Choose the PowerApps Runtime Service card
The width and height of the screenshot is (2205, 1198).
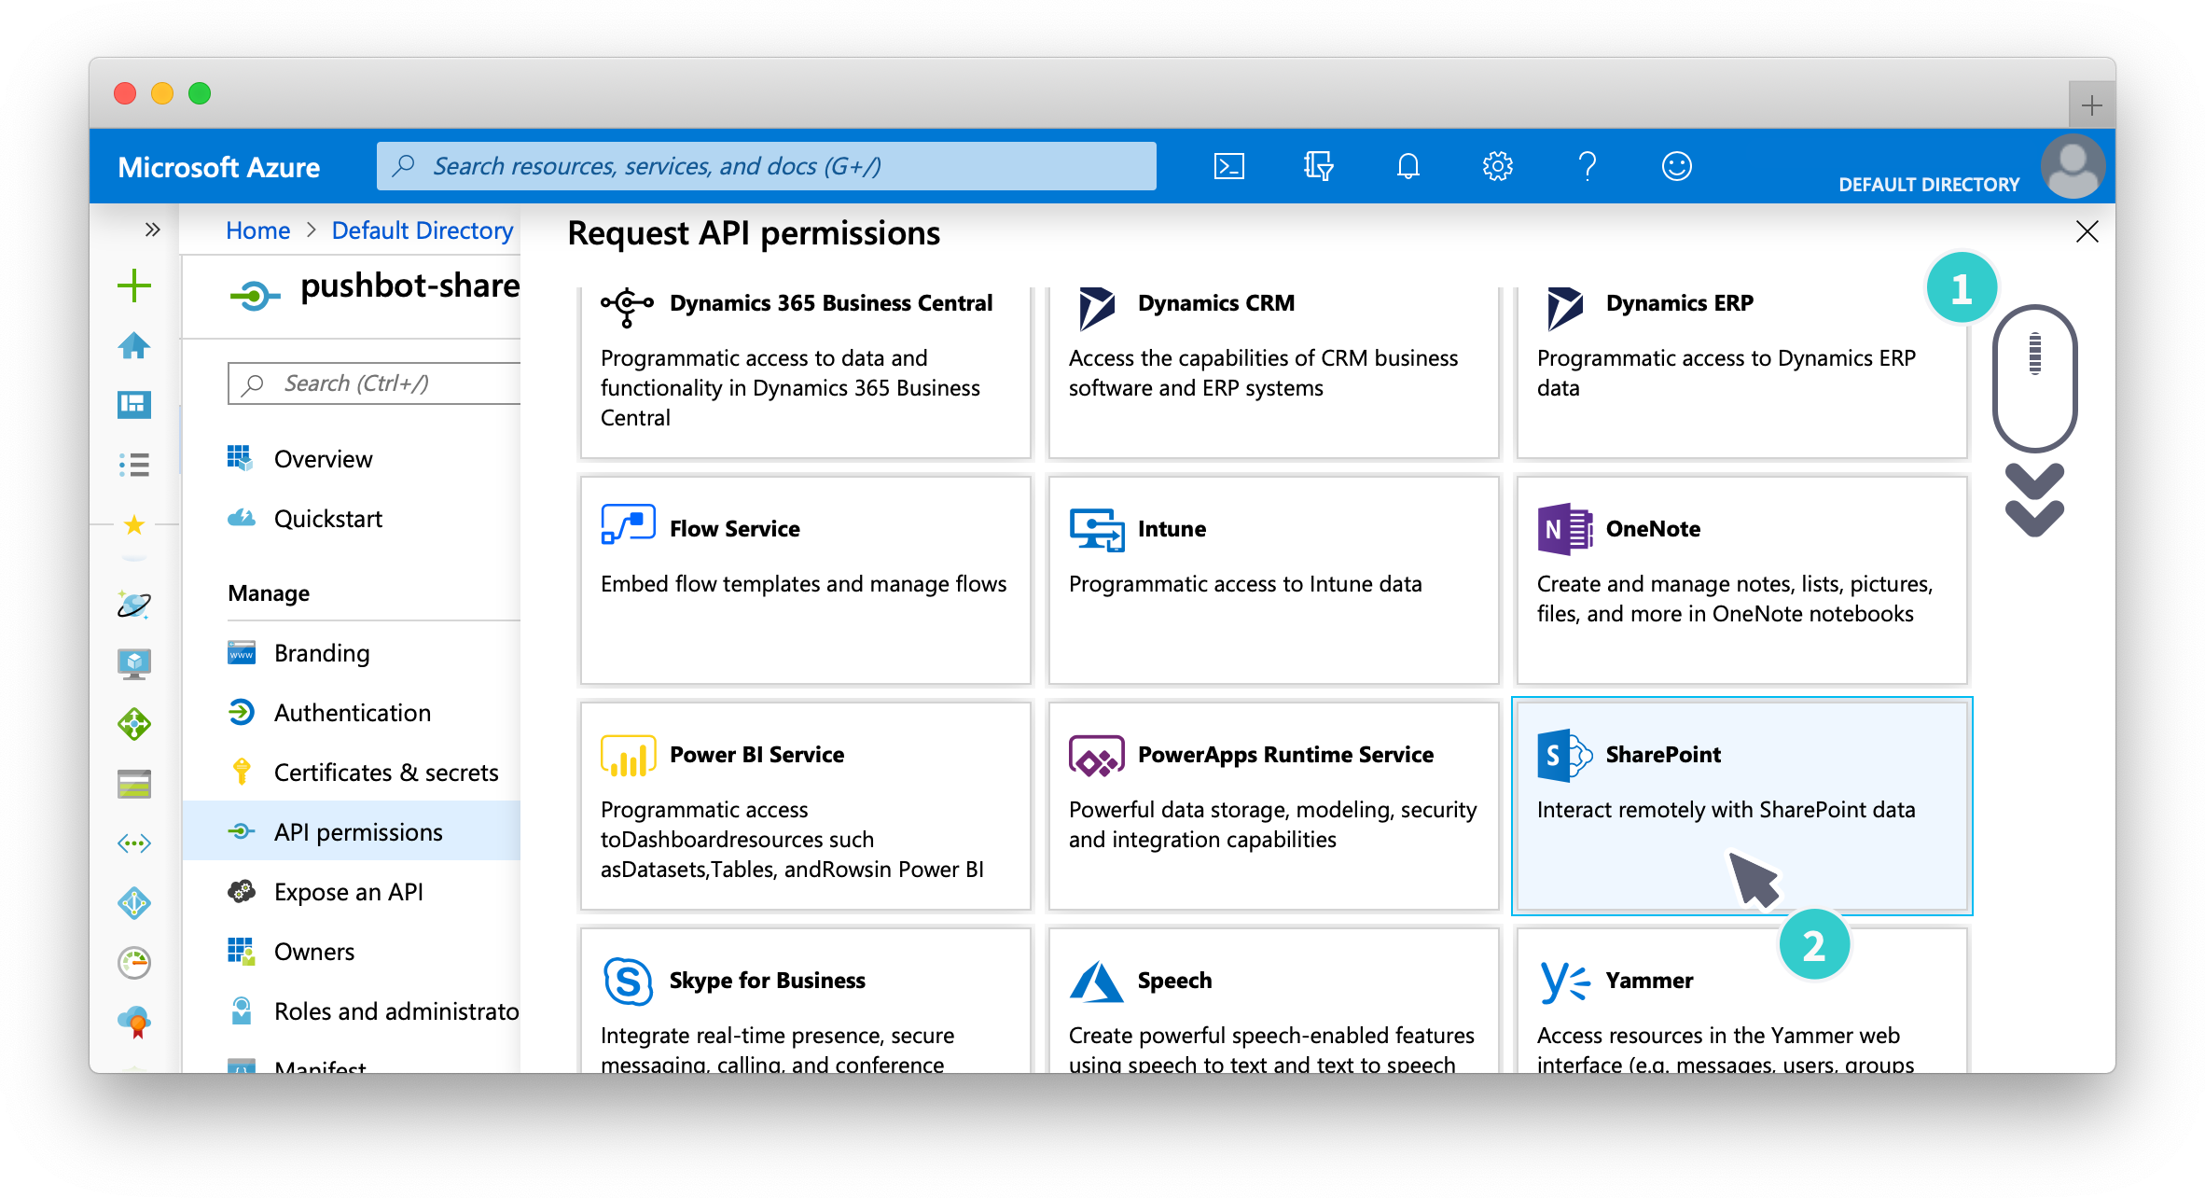click(1274, 806)
